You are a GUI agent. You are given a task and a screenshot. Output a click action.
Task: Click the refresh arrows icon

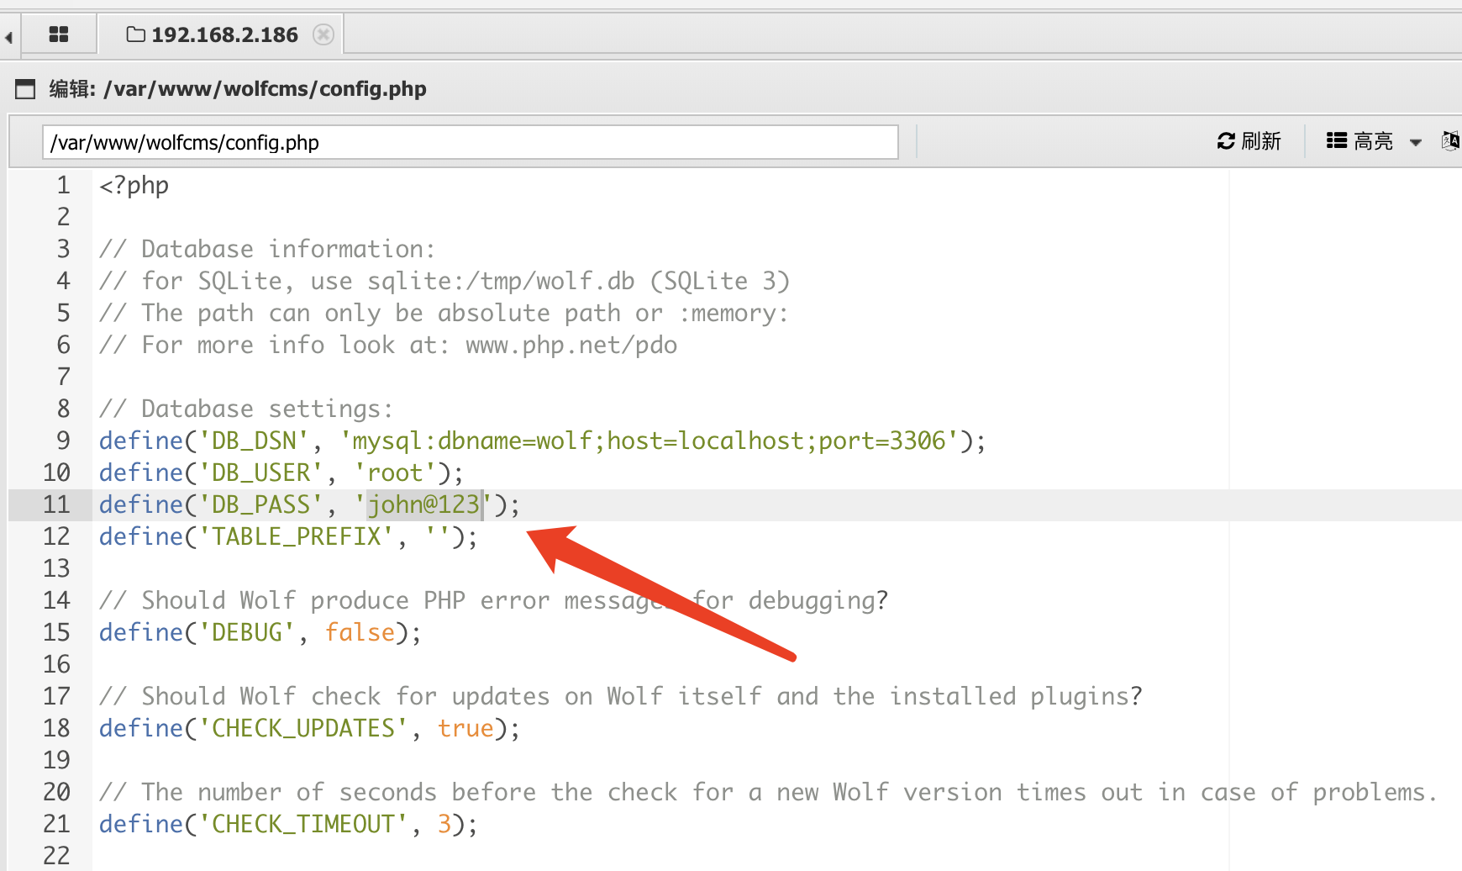tap(1226, 141)
